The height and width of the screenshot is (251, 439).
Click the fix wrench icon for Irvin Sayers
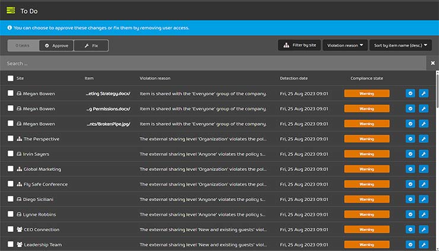coord(424,154)
